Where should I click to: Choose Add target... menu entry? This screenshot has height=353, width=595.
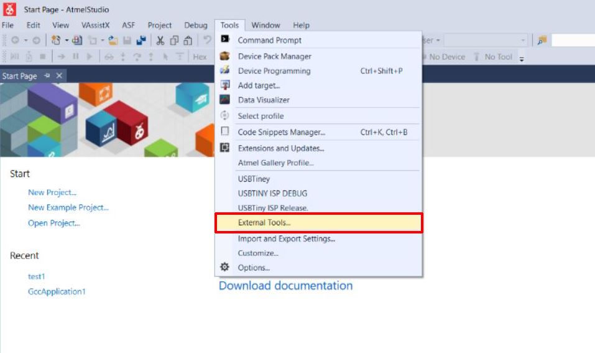pyautogui.click(x=318, y=85)
